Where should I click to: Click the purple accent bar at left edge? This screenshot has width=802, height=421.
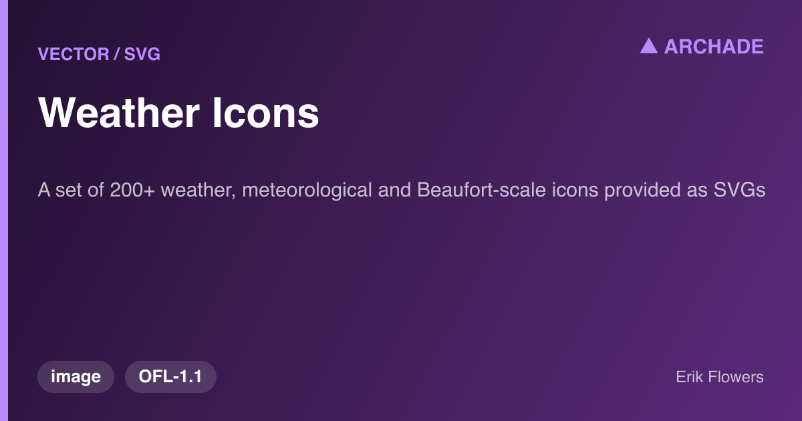pyautogui.click(x=3, y=210)
